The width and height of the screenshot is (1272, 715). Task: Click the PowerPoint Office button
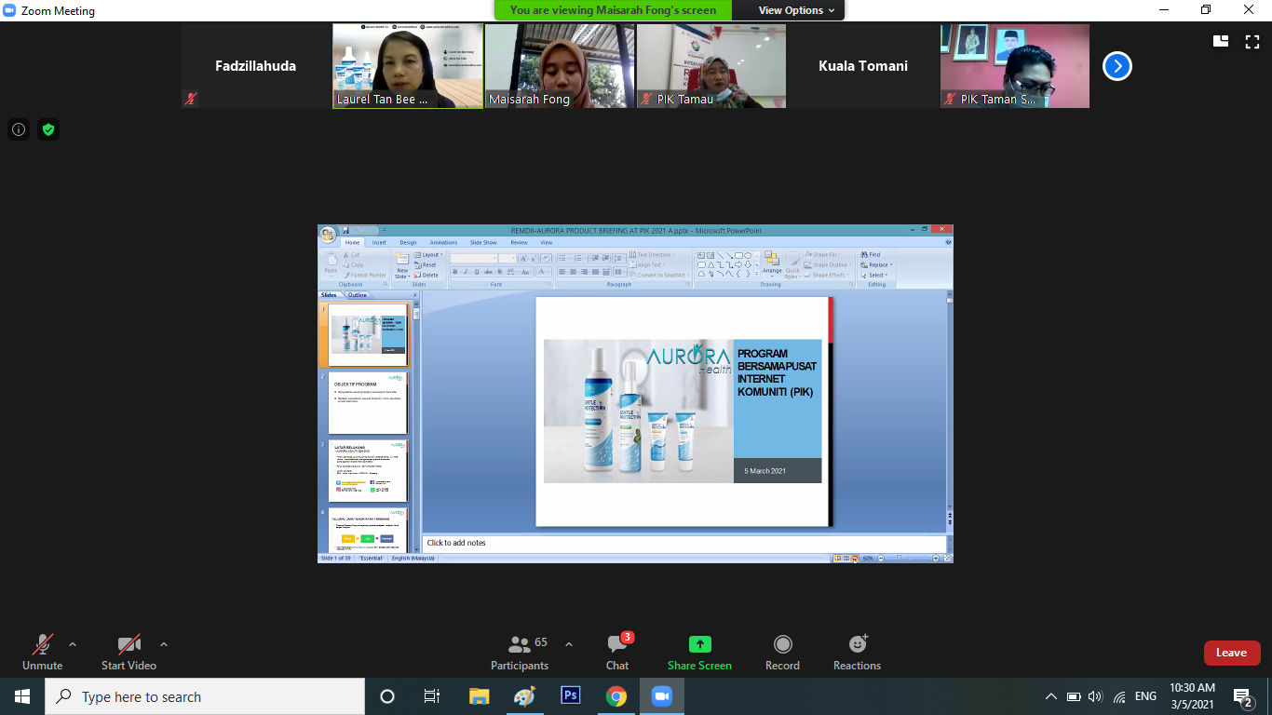pyautogui.click(x=328, y=235)
